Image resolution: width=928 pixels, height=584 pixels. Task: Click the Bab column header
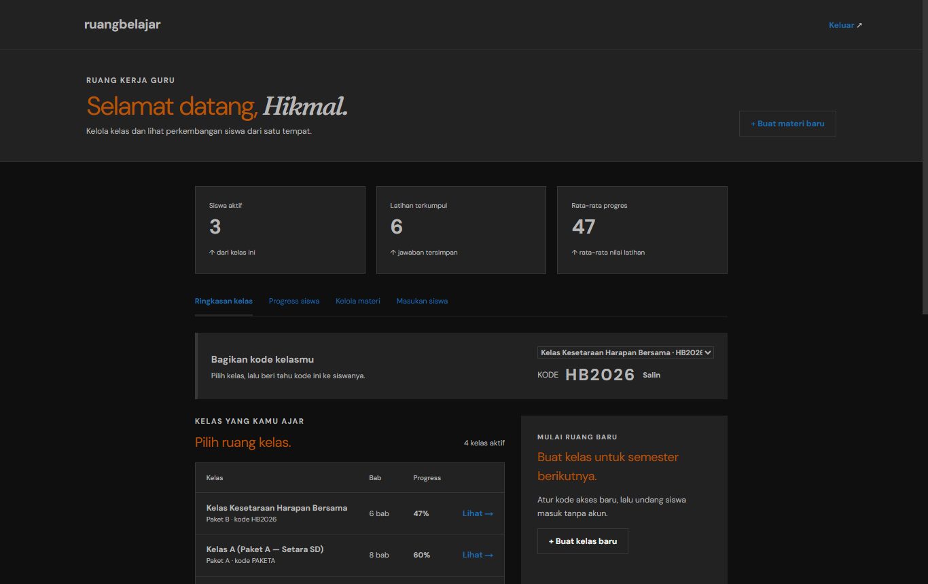[x=375, y=478]
